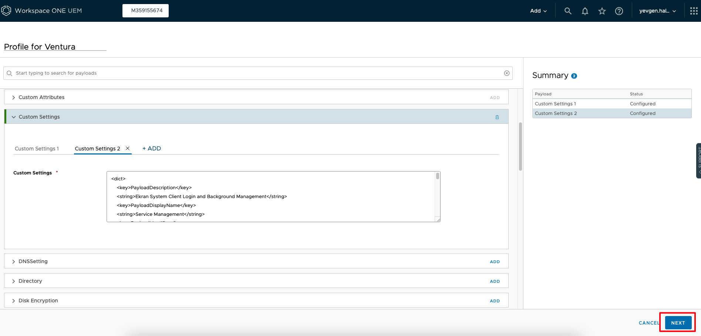Image resolution: width=701 pixels, height=336 pixels.
Task: Switch to Custom Settings 1 tab
Action: [x=37, y=149]
